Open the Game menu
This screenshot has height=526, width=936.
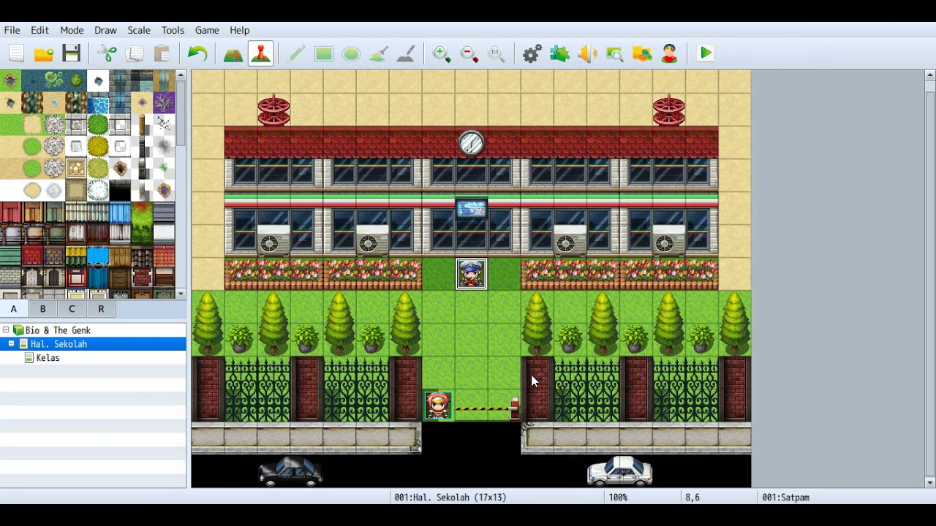[x=207, y=30]
